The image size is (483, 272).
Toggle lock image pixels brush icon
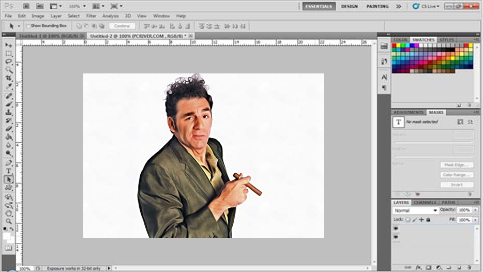click(415, 220)
